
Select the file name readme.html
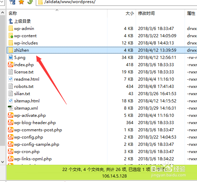(27, 79)
